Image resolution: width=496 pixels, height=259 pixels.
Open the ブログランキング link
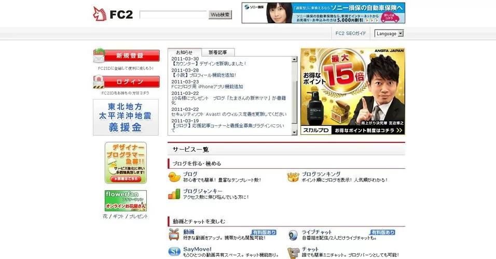click(x=321, y=174)
